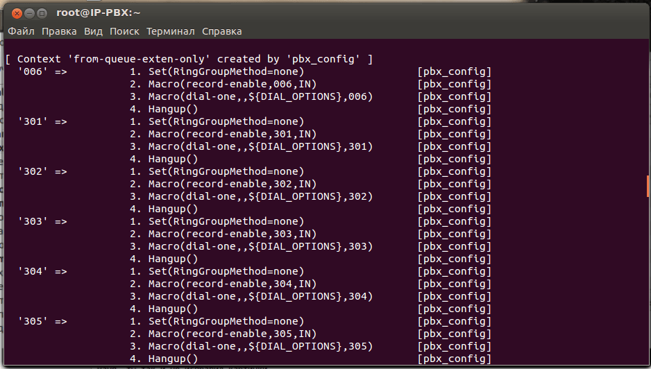Close the root@IP-PBX terminal window
Screen dimensions: 651x369
(14, 13)
